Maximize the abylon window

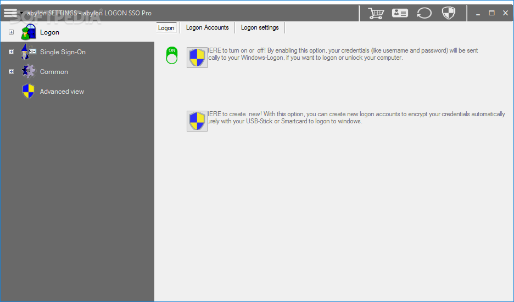pyautogui.click(x=491, y=13)
